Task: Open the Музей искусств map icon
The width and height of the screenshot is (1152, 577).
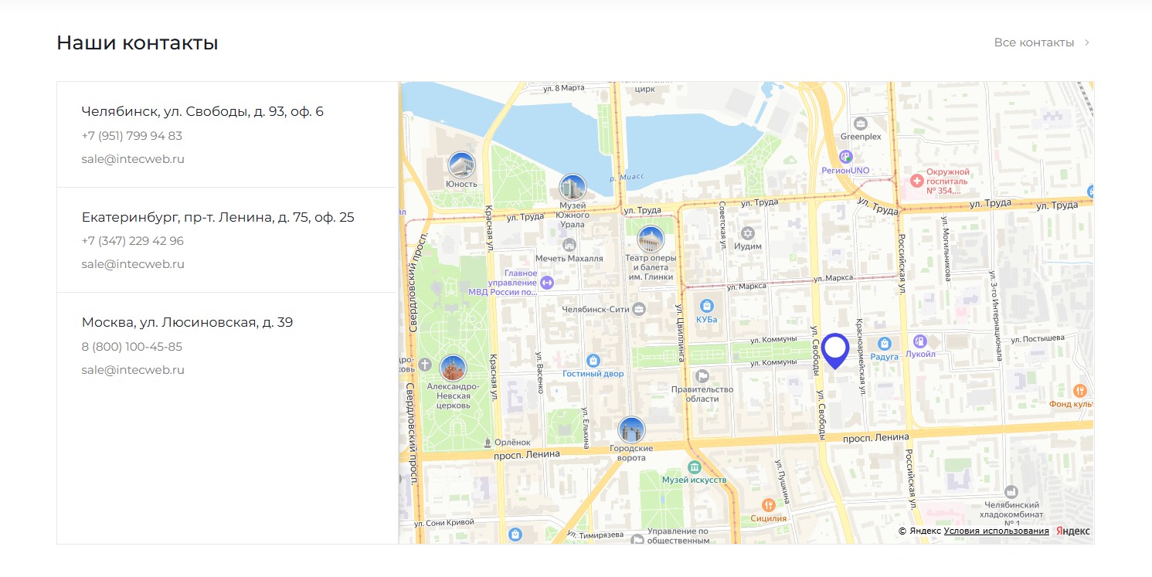Action: point(694,467)
